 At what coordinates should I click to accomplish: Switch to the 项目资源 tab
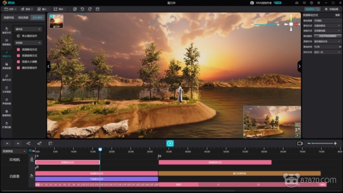(x=23, y=18)
